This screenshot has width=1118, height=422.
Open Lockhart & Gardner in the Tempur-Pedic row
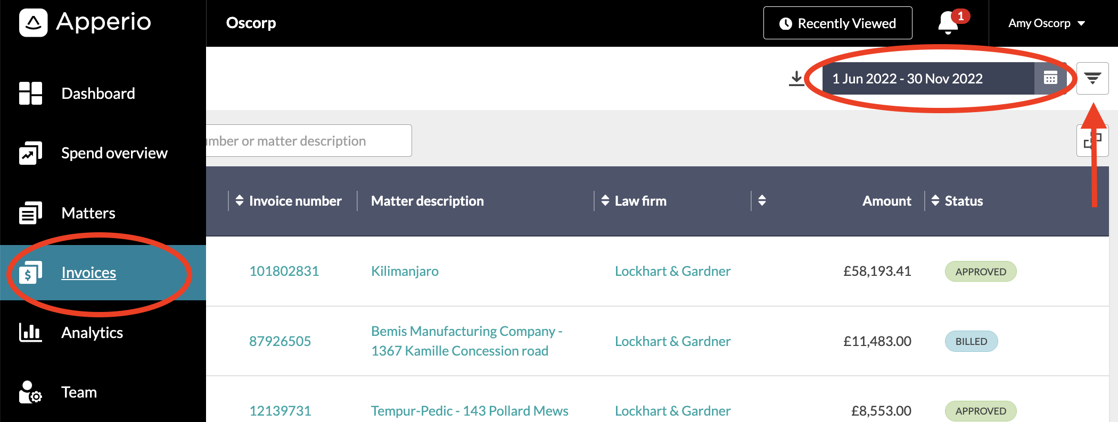click(x=673, y=411)
